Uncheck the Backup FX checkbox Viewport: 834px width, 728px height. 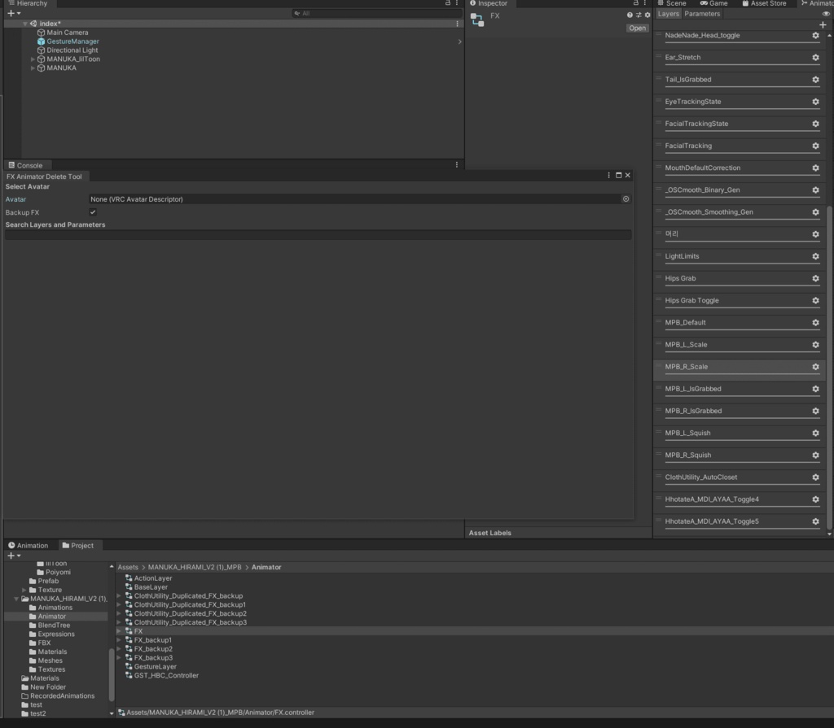point(92,212)
